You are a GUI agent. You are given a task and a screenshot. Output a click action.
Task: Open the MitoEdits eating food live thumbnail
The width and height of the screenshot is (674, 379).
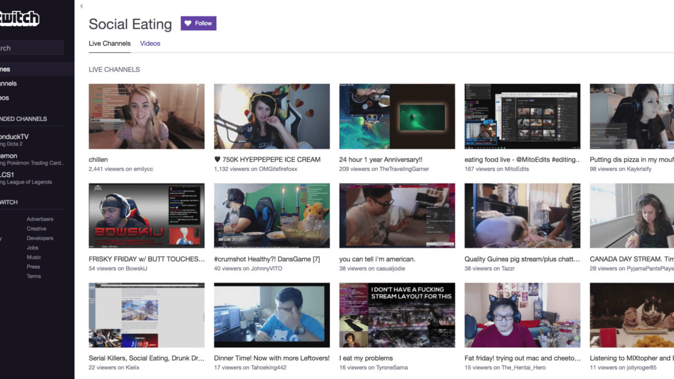pos(522,116)
